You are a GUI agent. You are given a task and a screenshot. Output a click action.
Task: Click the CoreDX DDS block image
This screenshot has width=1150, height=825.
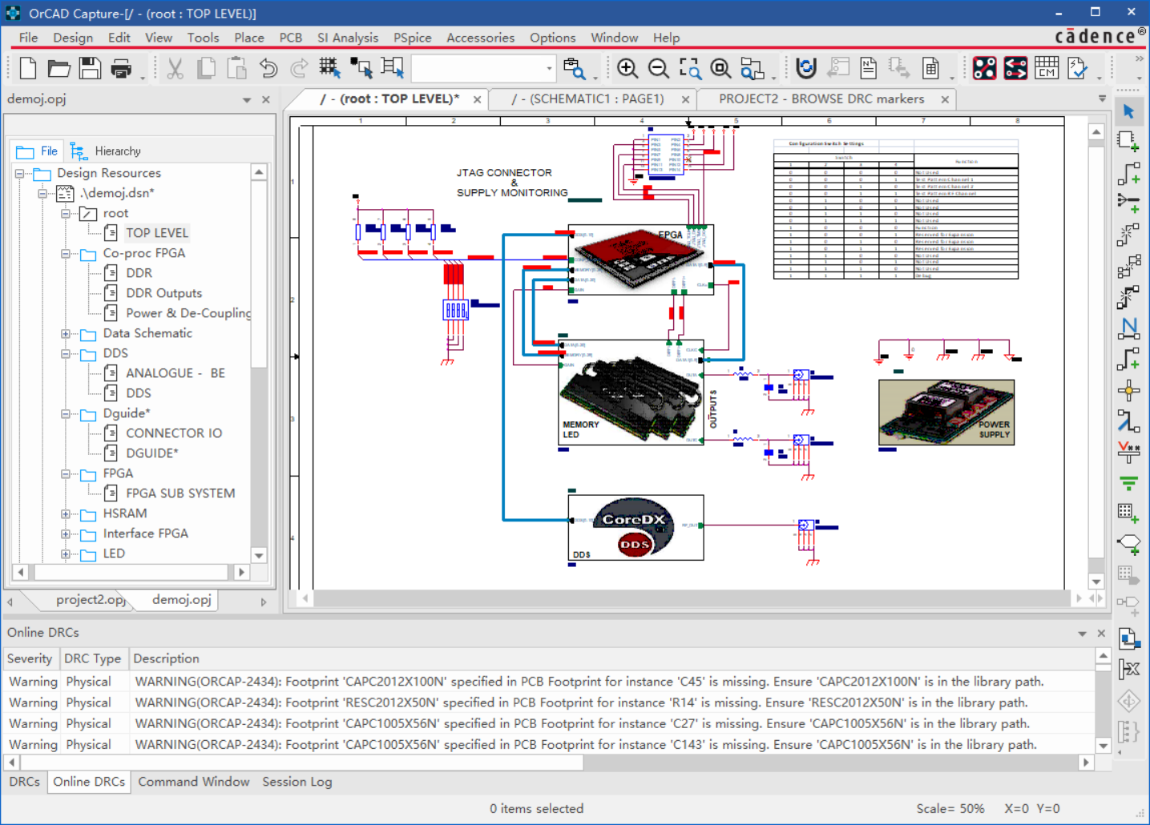pyautogui.click(x=636, y=528)
